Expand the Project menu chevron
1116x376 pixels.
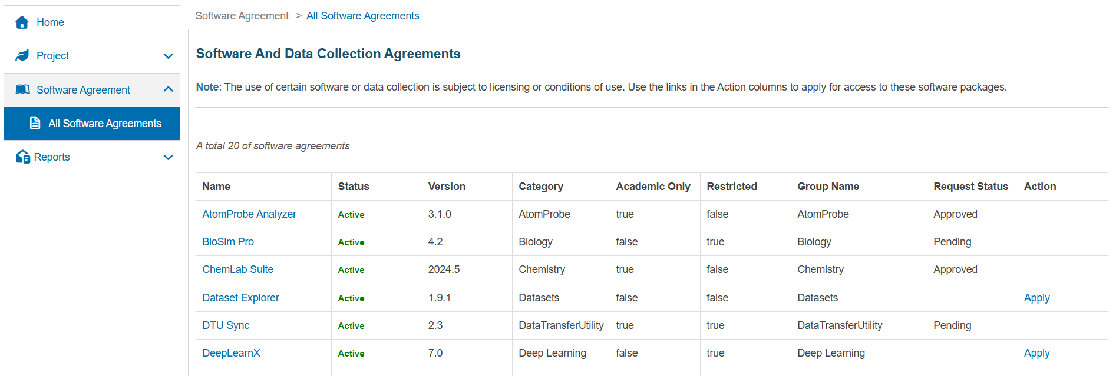(168, 56)
